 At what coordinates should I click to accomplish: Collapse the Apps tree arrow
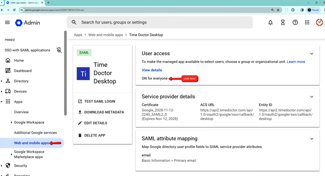pyautogui.click(x=1, y=102)
